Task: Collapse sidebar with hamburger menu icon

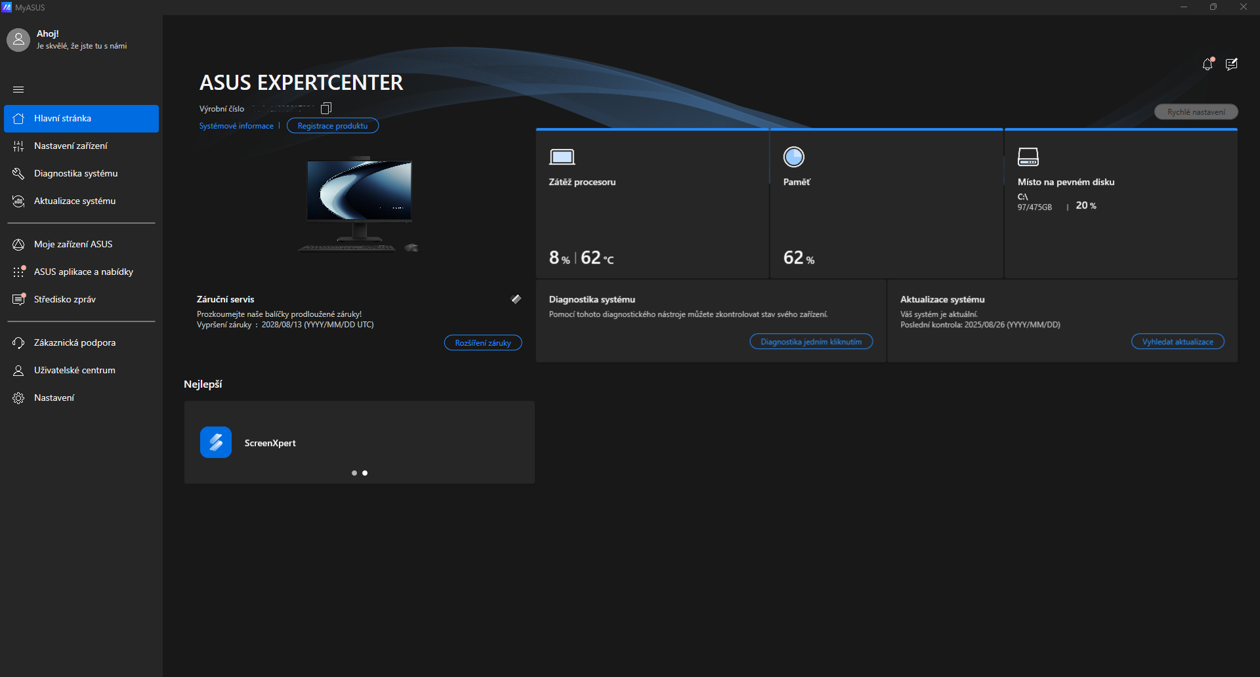Action: click(18, 89)
